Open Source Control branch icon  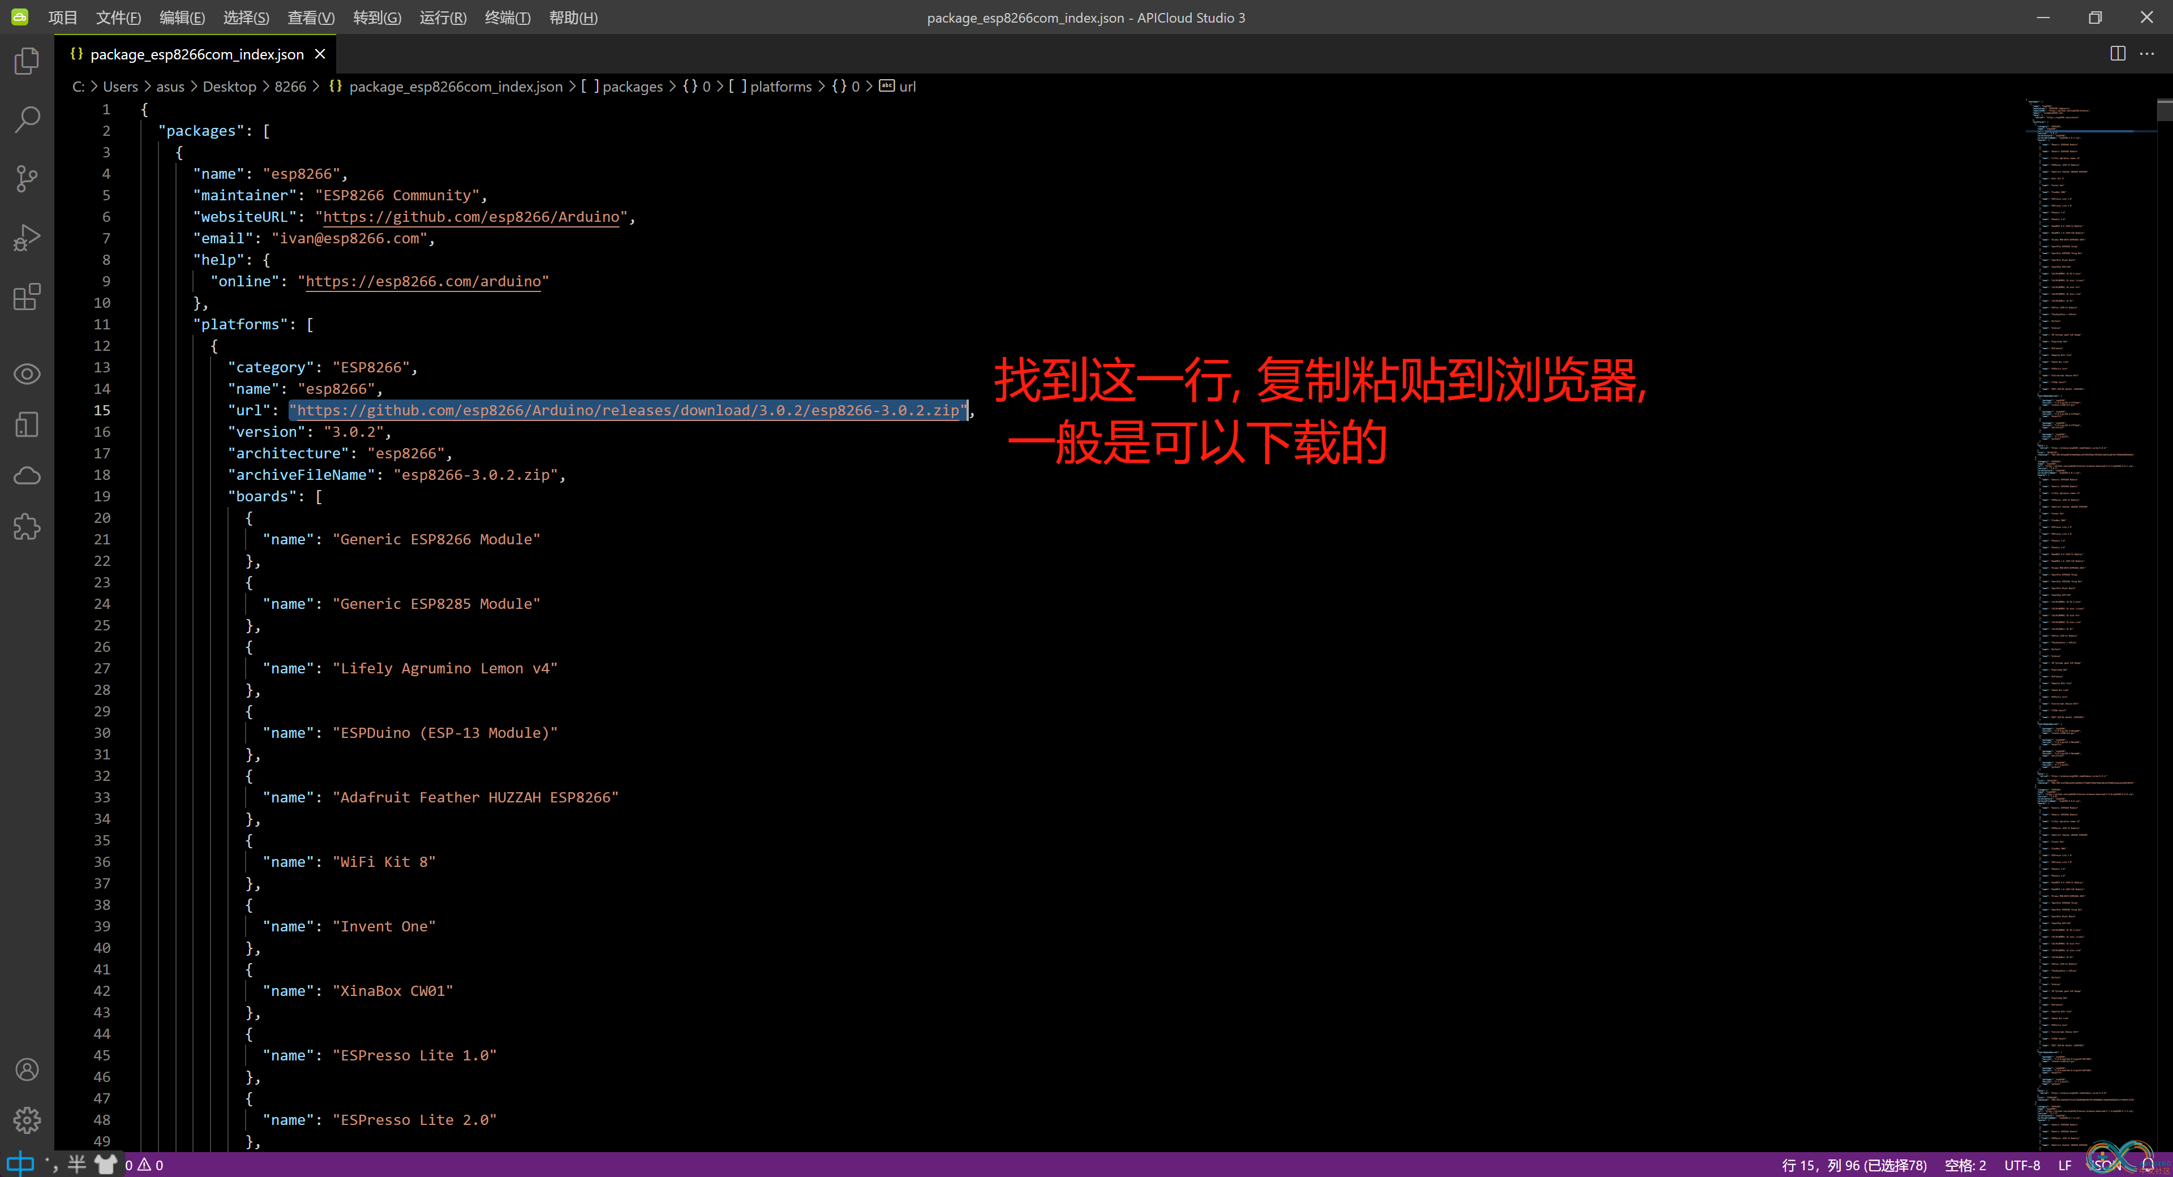click(x=27, y=178)
